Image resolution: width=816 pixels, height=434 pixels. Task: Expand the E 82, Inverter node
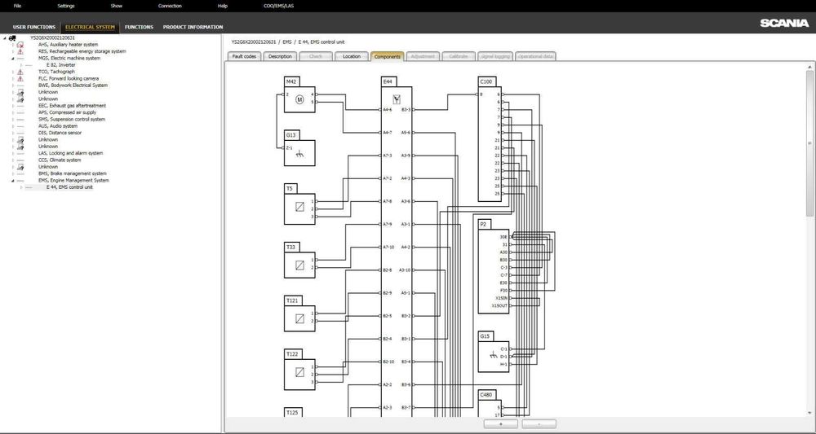pos(21,65)
